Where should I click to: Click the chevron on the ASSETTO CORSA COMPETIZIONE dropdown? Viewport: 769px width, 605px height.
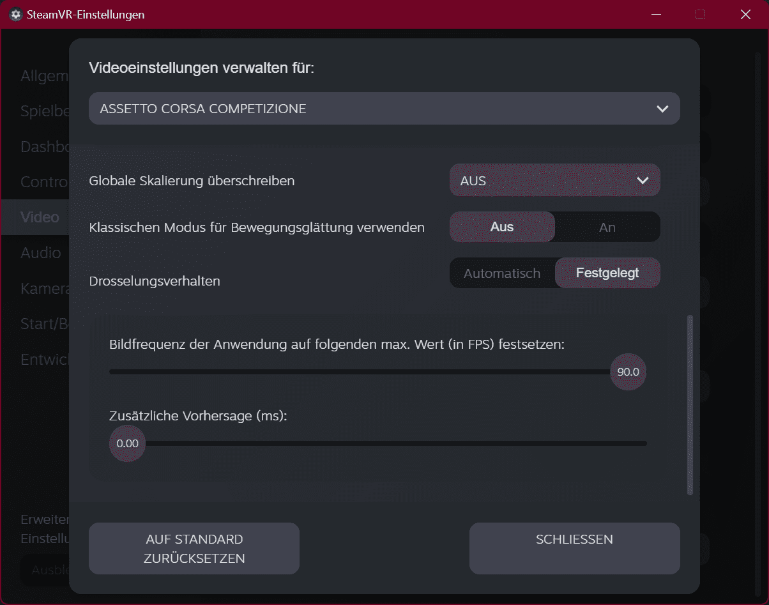[x=662, y=109]
